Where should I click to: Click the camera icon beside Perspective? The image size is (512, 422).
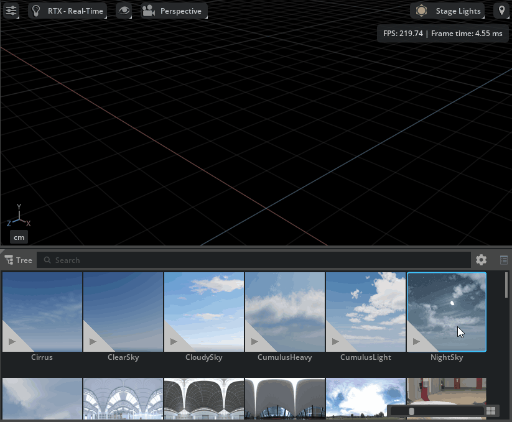coord(149,11)
